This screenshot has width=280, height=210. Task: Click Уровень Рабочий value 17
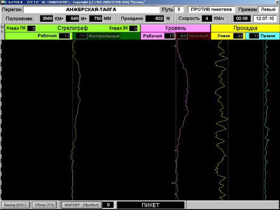169,36
